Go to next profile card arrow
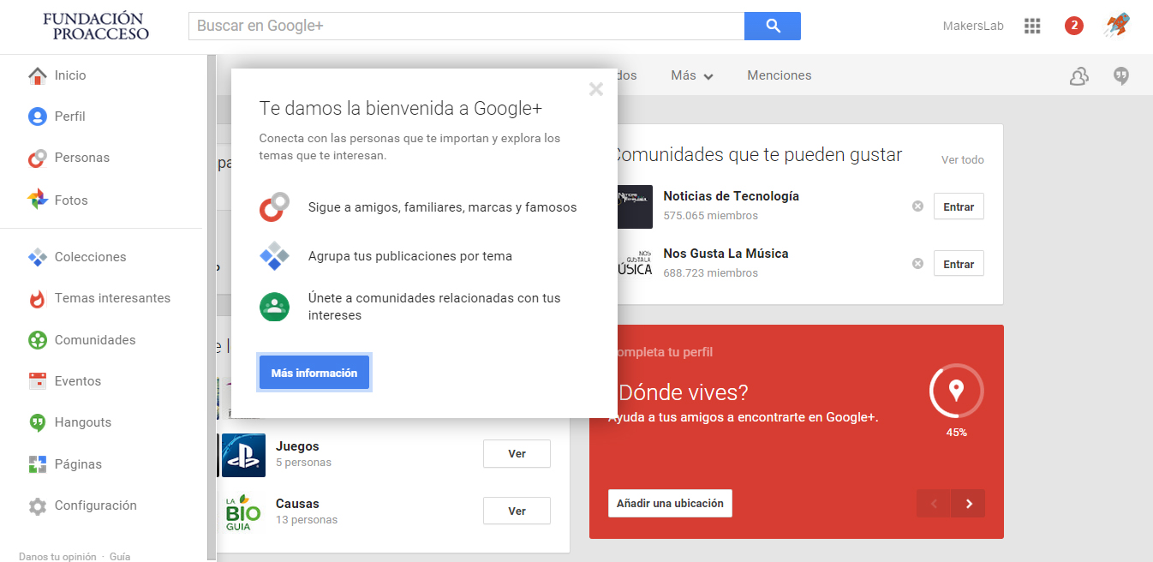 tap(969, 504)
